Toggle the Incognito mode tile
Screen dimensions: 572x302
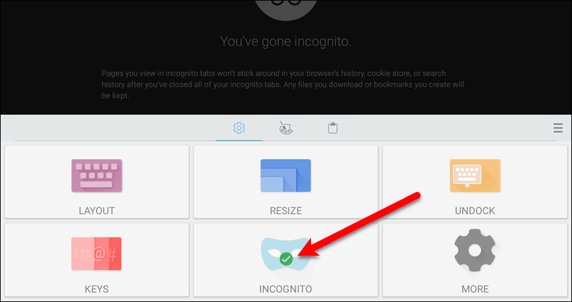point(285,260)
